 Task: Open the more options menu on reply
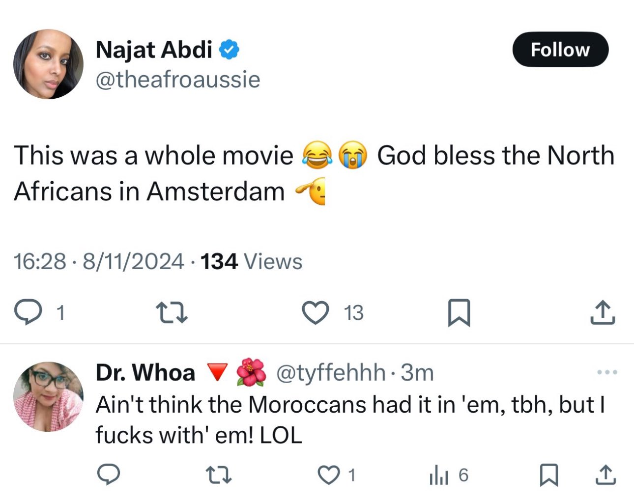pos(607,372)
